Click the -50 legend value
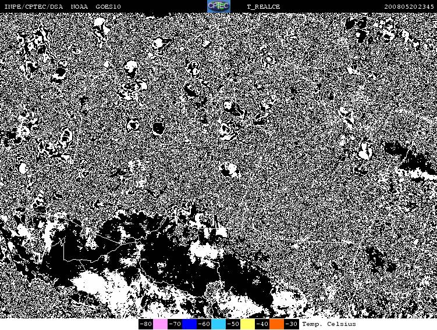The height and width of the screenshot is (330, 437). [x=233, y=324]
